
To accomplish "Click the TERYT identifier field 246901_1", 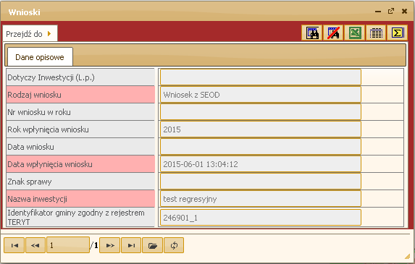I will [x=261, y=218].
